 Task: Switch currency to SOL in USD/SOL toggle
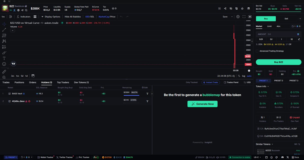[92, 17]
